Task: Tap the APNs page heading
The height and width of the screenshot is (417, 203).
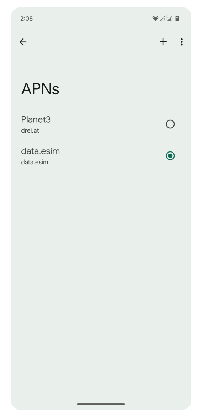Action: coord(40,89)
